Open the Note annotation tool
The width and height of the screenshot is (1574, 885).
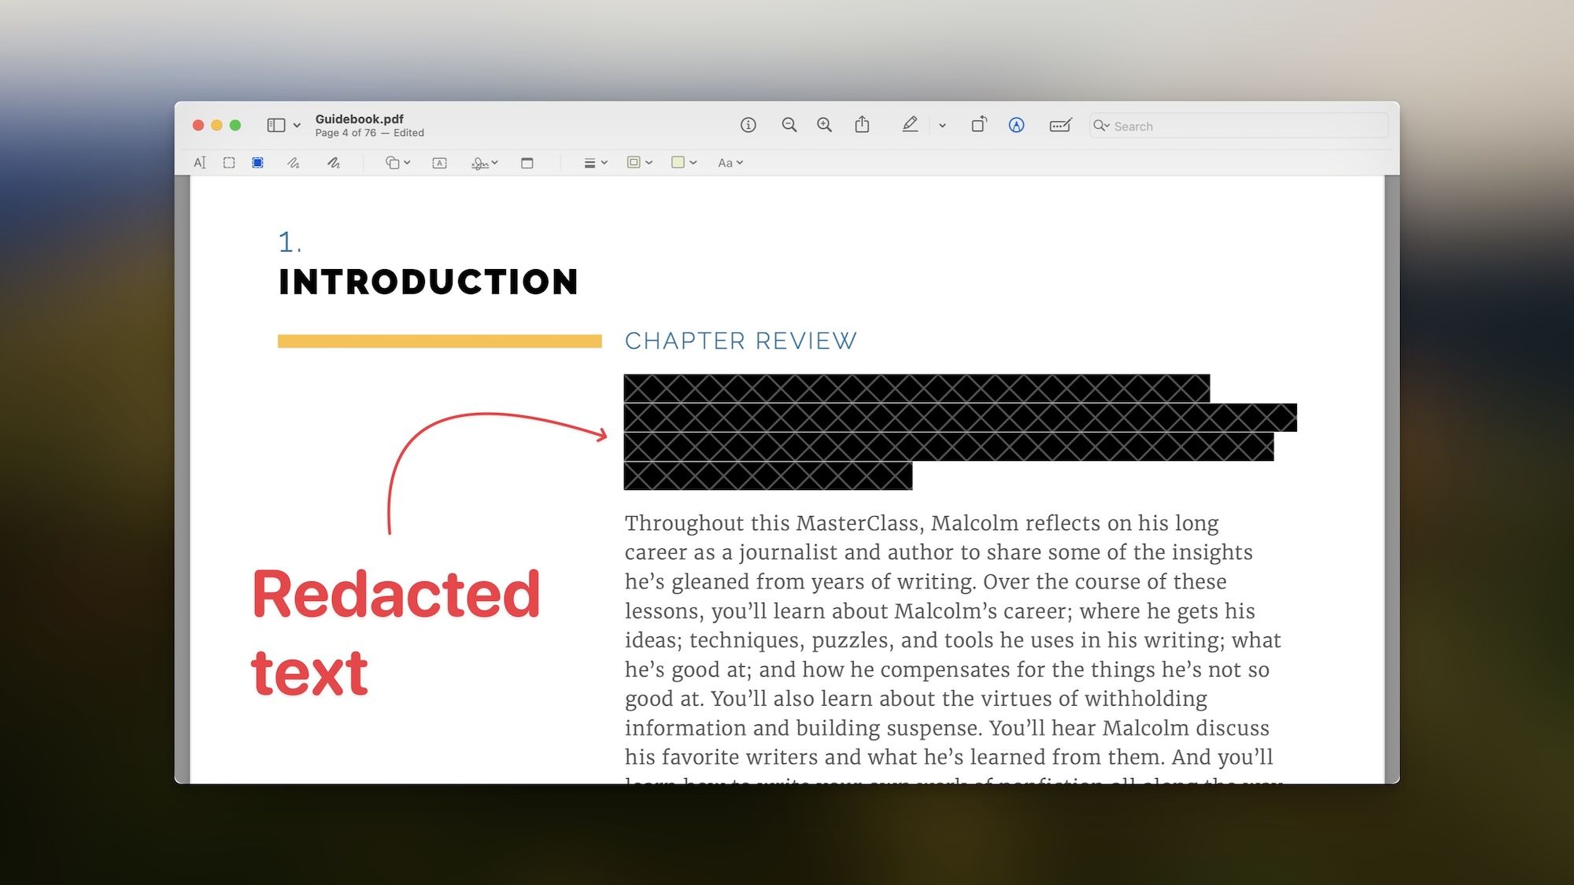[x=527, y=163]
